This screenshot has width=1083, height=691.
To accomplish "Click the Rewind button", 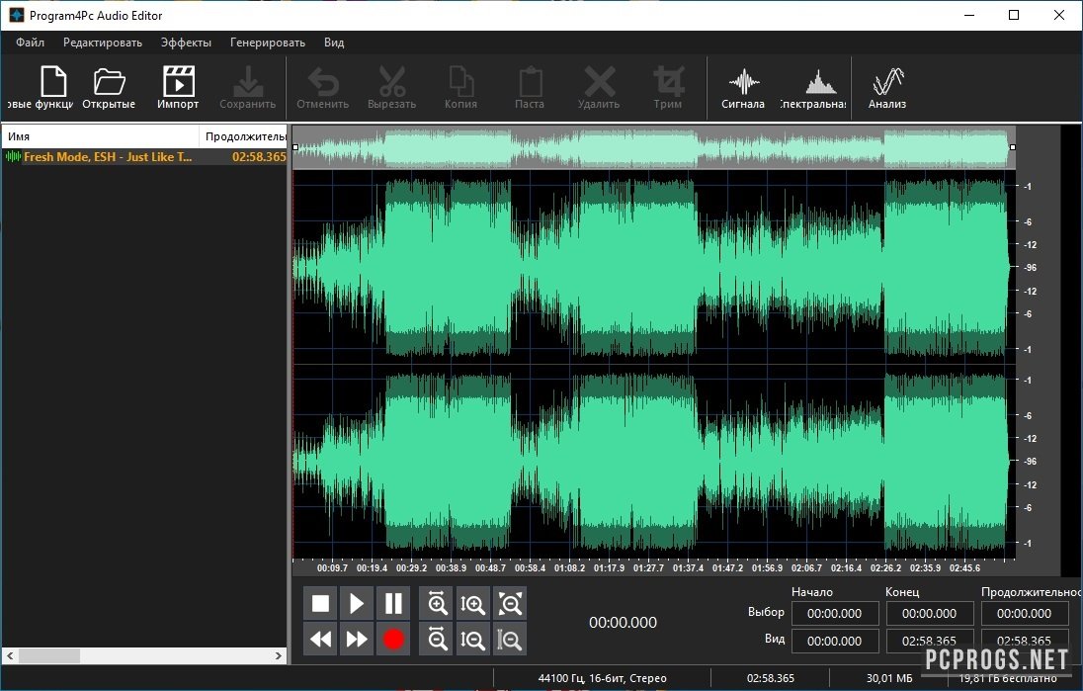I will (320, 640).
